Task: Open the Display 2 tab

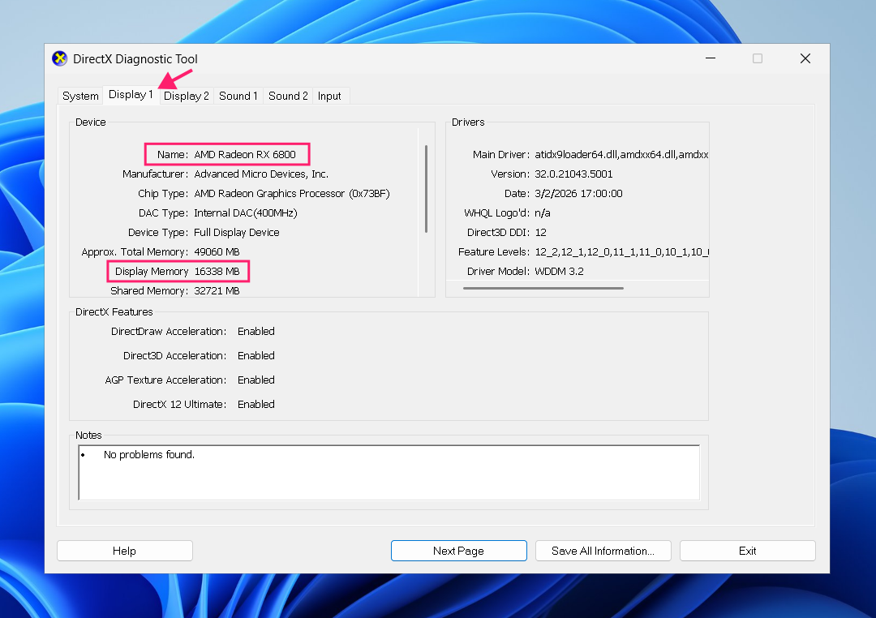Action: 186,97
